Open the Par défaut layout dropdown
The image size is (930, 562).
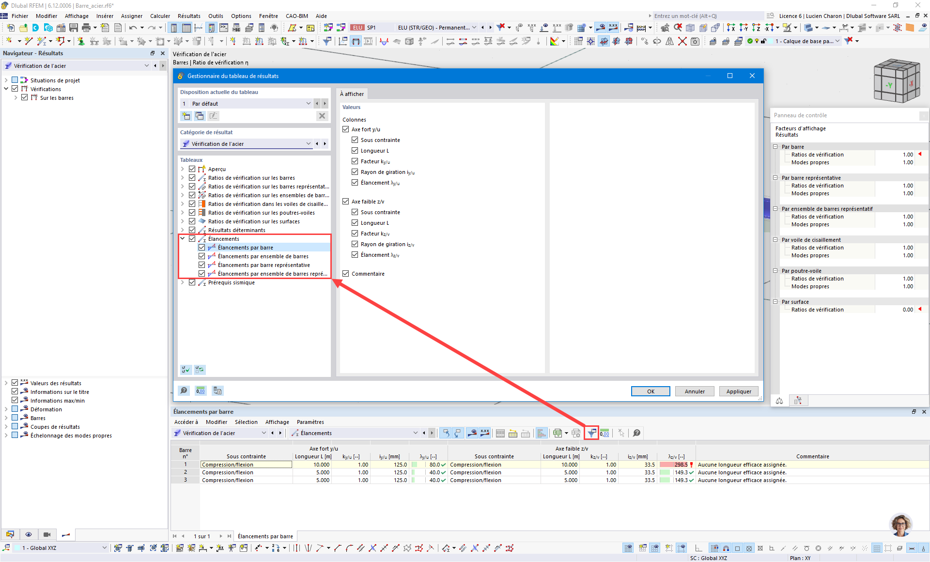tap(308, 104)
